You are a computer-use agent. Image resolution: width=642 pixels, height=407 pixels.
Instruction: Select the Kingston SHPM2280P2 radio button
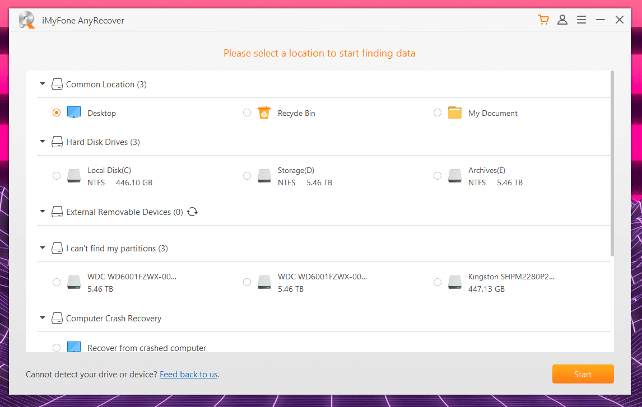438,282
